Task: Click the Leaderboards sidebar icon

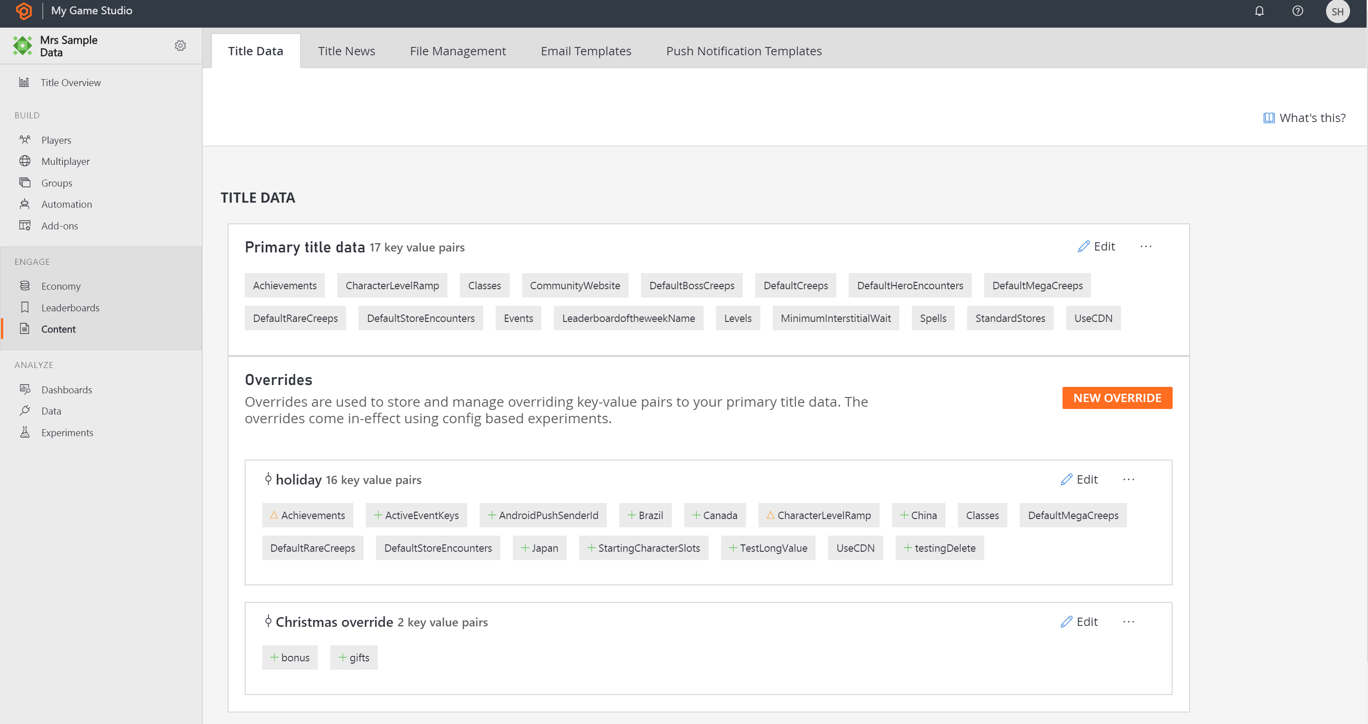Action: 24,307
